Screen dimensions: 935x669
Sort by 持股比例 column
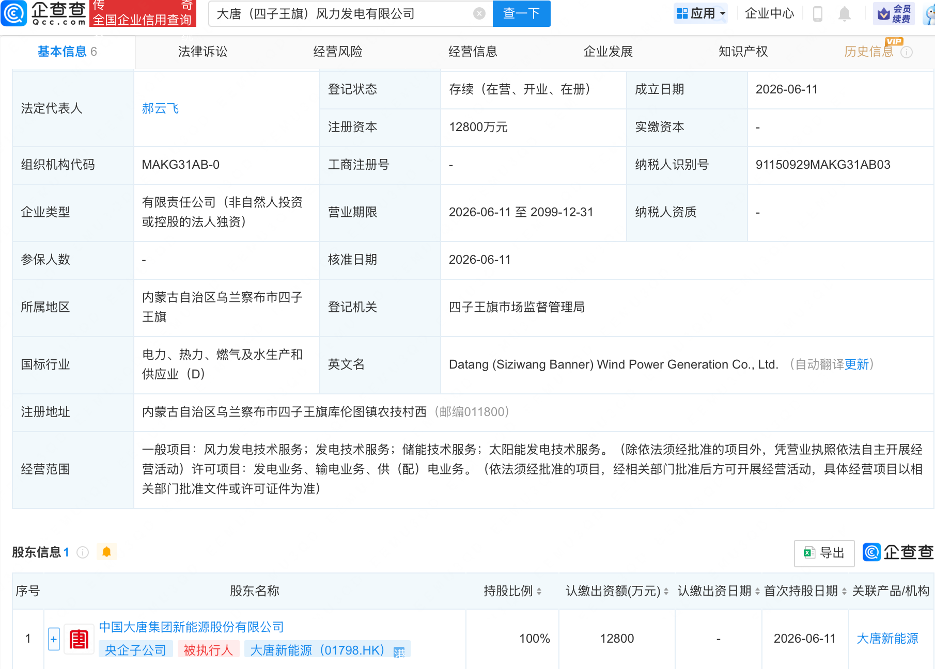pyautogui.click(x=539, y=592)
